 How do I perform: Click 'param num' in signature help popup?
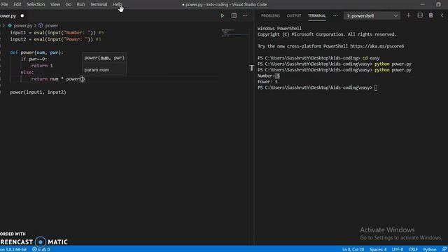point(97,70)
